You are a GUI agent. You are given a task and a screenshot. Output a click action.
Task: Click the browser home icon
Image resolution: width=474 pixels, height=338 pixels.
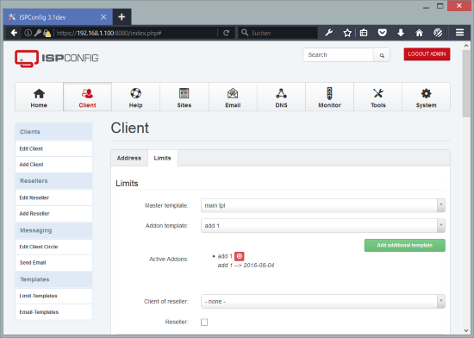pos(420,33)
